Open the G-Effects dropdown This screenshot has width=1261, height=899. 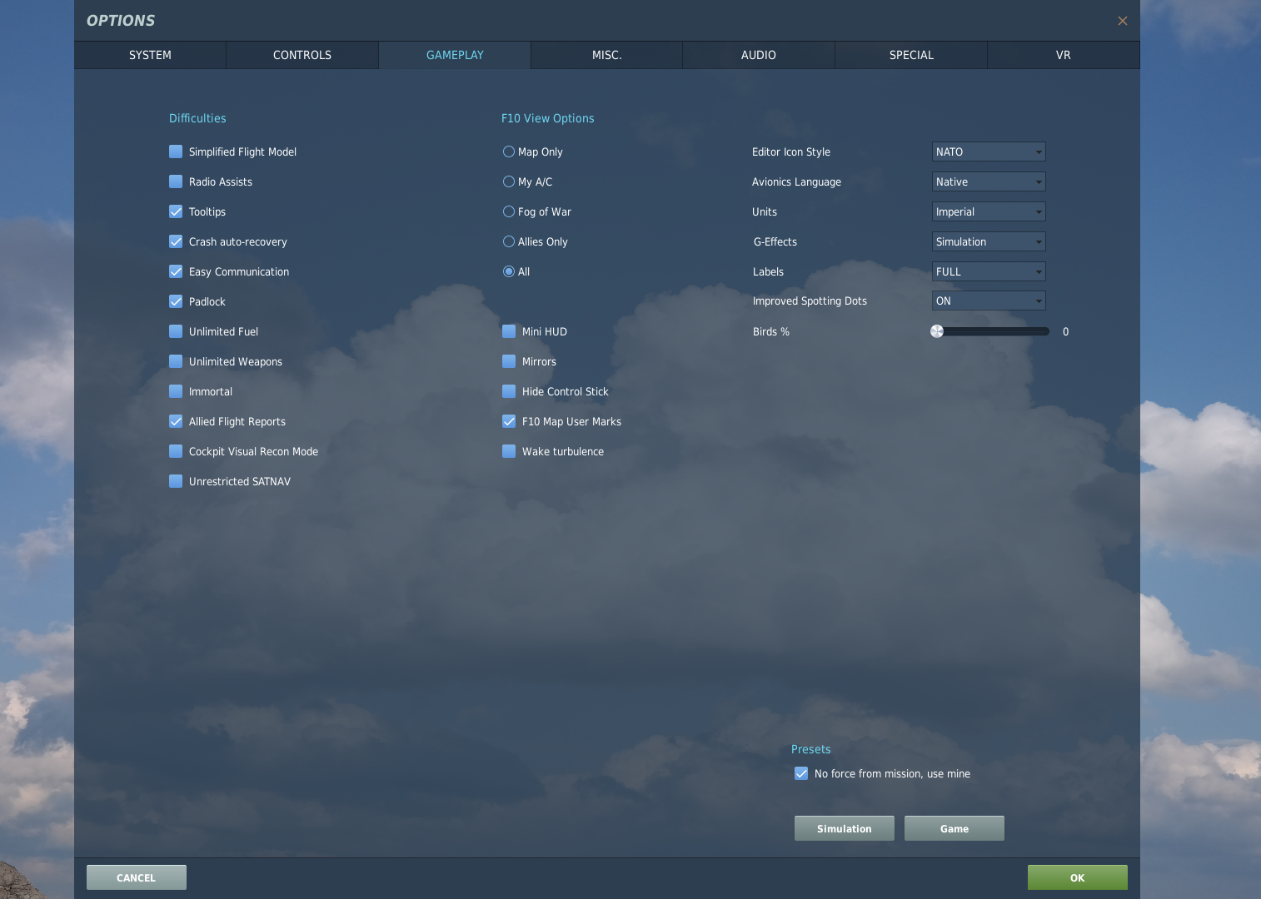click(x=989, y=241)
